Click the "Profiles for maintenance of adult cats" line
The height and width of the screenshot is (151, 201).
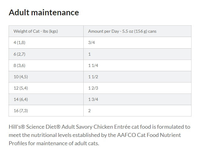(x=54, y=143)
